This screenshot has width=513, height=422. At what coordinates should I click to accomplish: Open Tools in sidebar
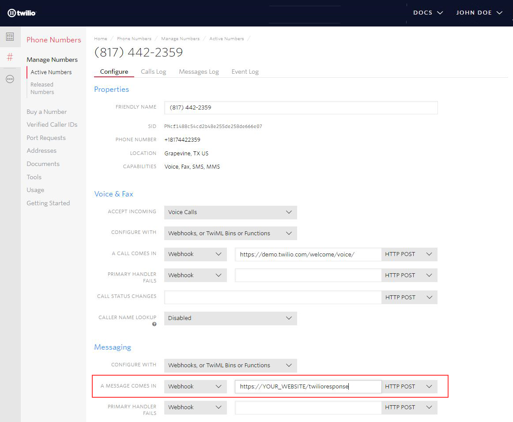point(34,177)
